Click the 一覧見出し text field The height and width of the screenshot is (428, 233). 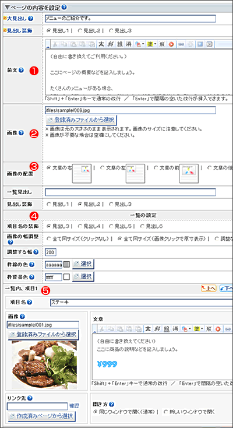coord(130,192)
